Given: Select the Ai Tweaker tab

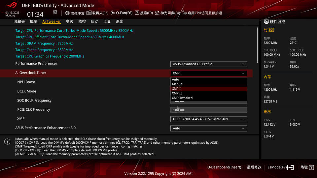Looking at the screenshot, I should coord(52,21).
